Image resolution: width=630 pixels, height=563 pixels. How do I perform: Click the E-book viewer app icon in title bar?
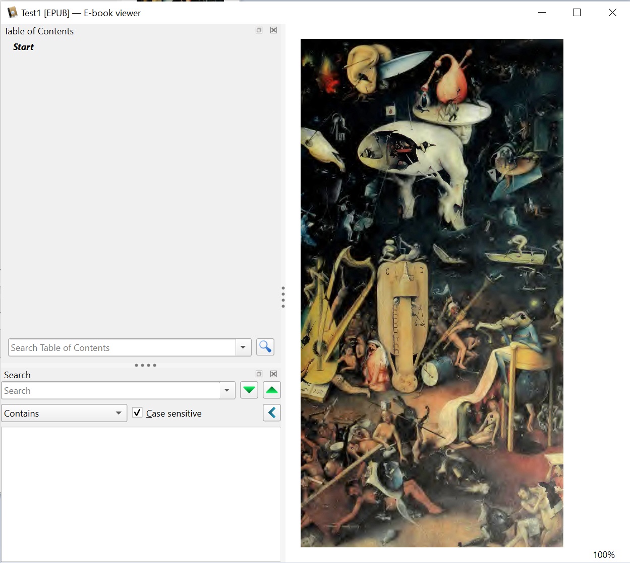(12, 13)
